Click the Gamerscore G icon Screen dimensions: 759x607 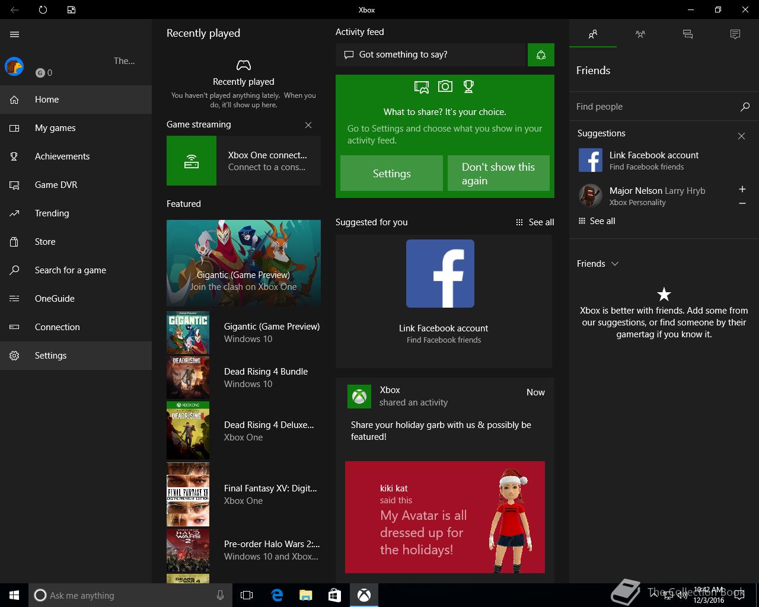click(40, 73)
